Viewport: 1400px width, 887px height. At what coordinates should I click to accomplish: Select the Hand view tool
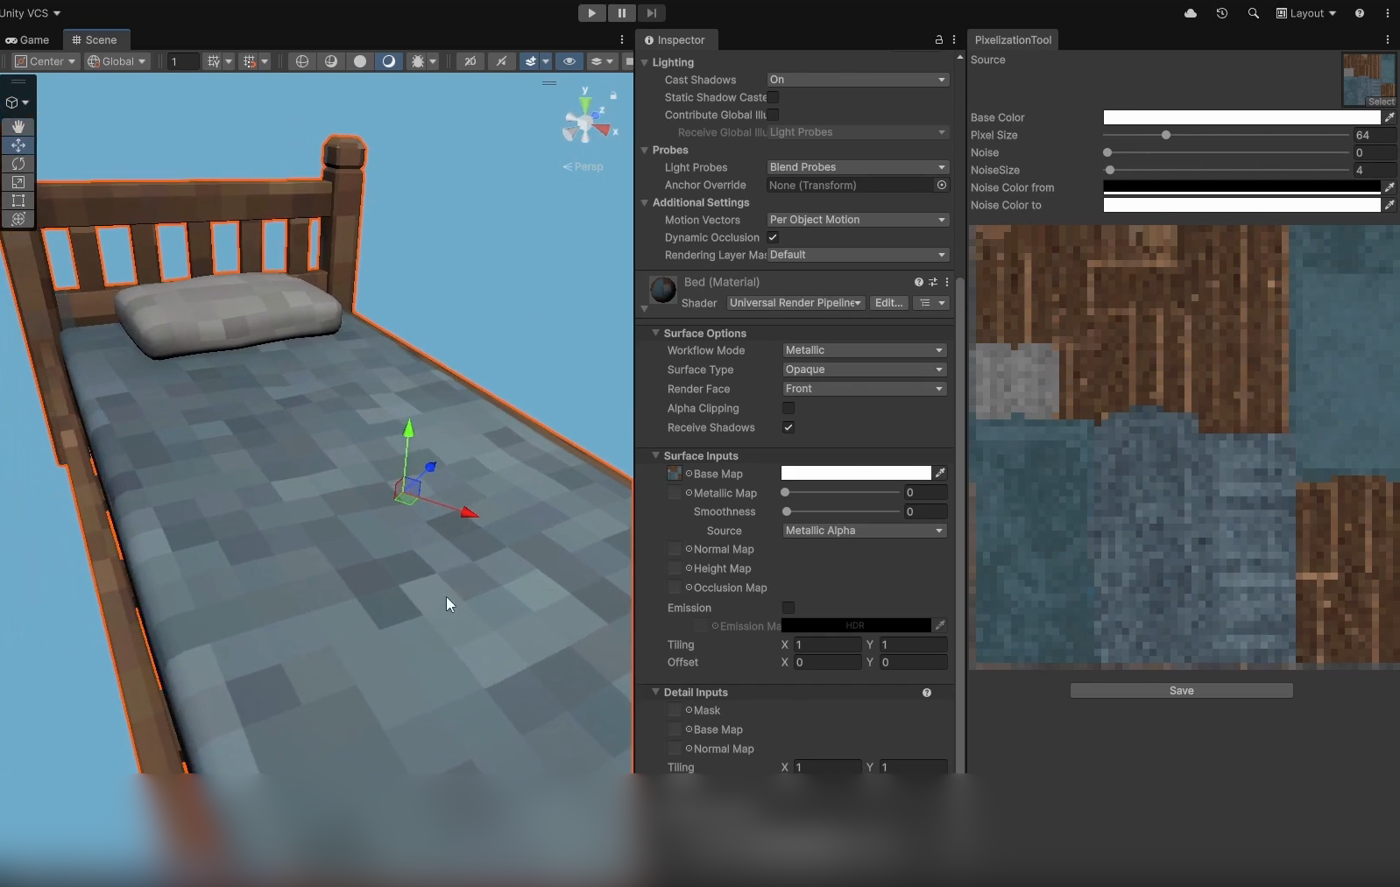click(18, 127)
